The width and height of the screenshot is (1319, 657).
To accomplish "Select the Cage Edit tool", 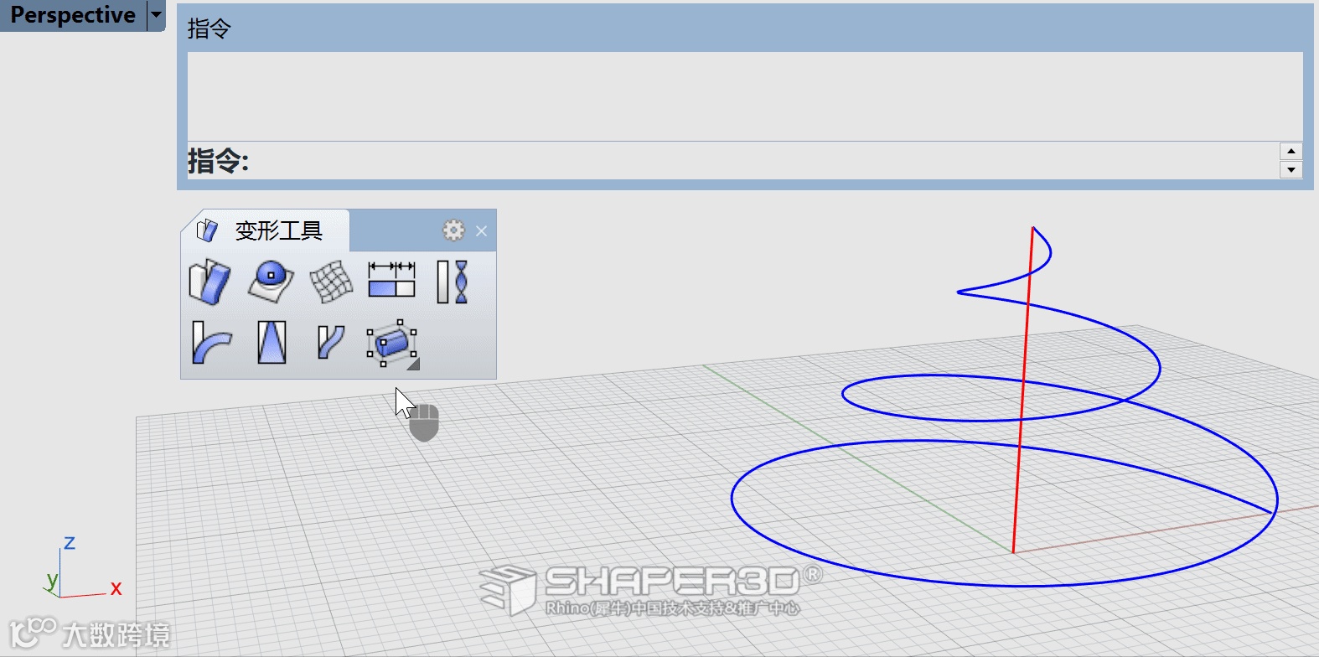I will [x=391, y=343].
